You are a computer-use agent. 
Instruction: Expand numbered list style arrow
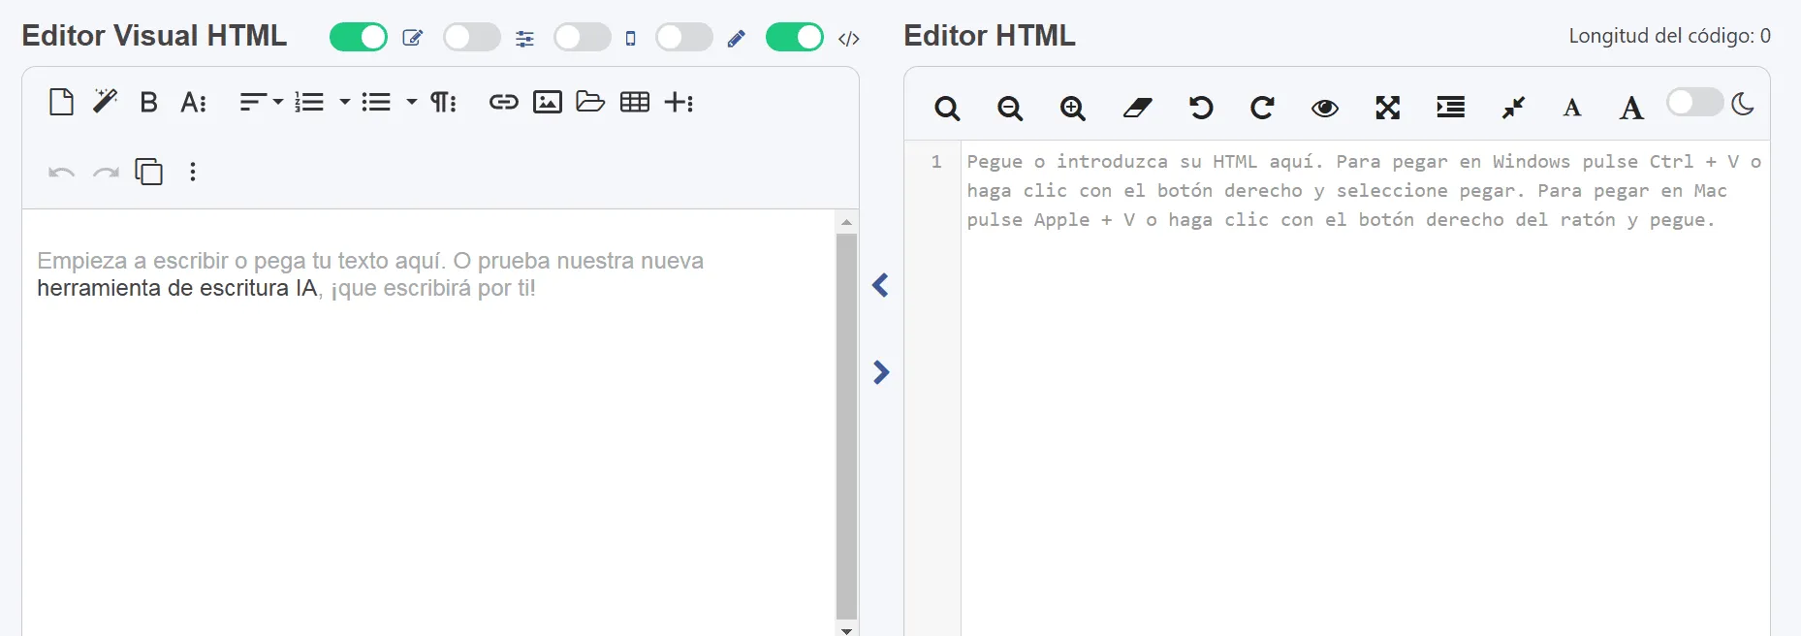pyautogui.click(x=344, y=102)
